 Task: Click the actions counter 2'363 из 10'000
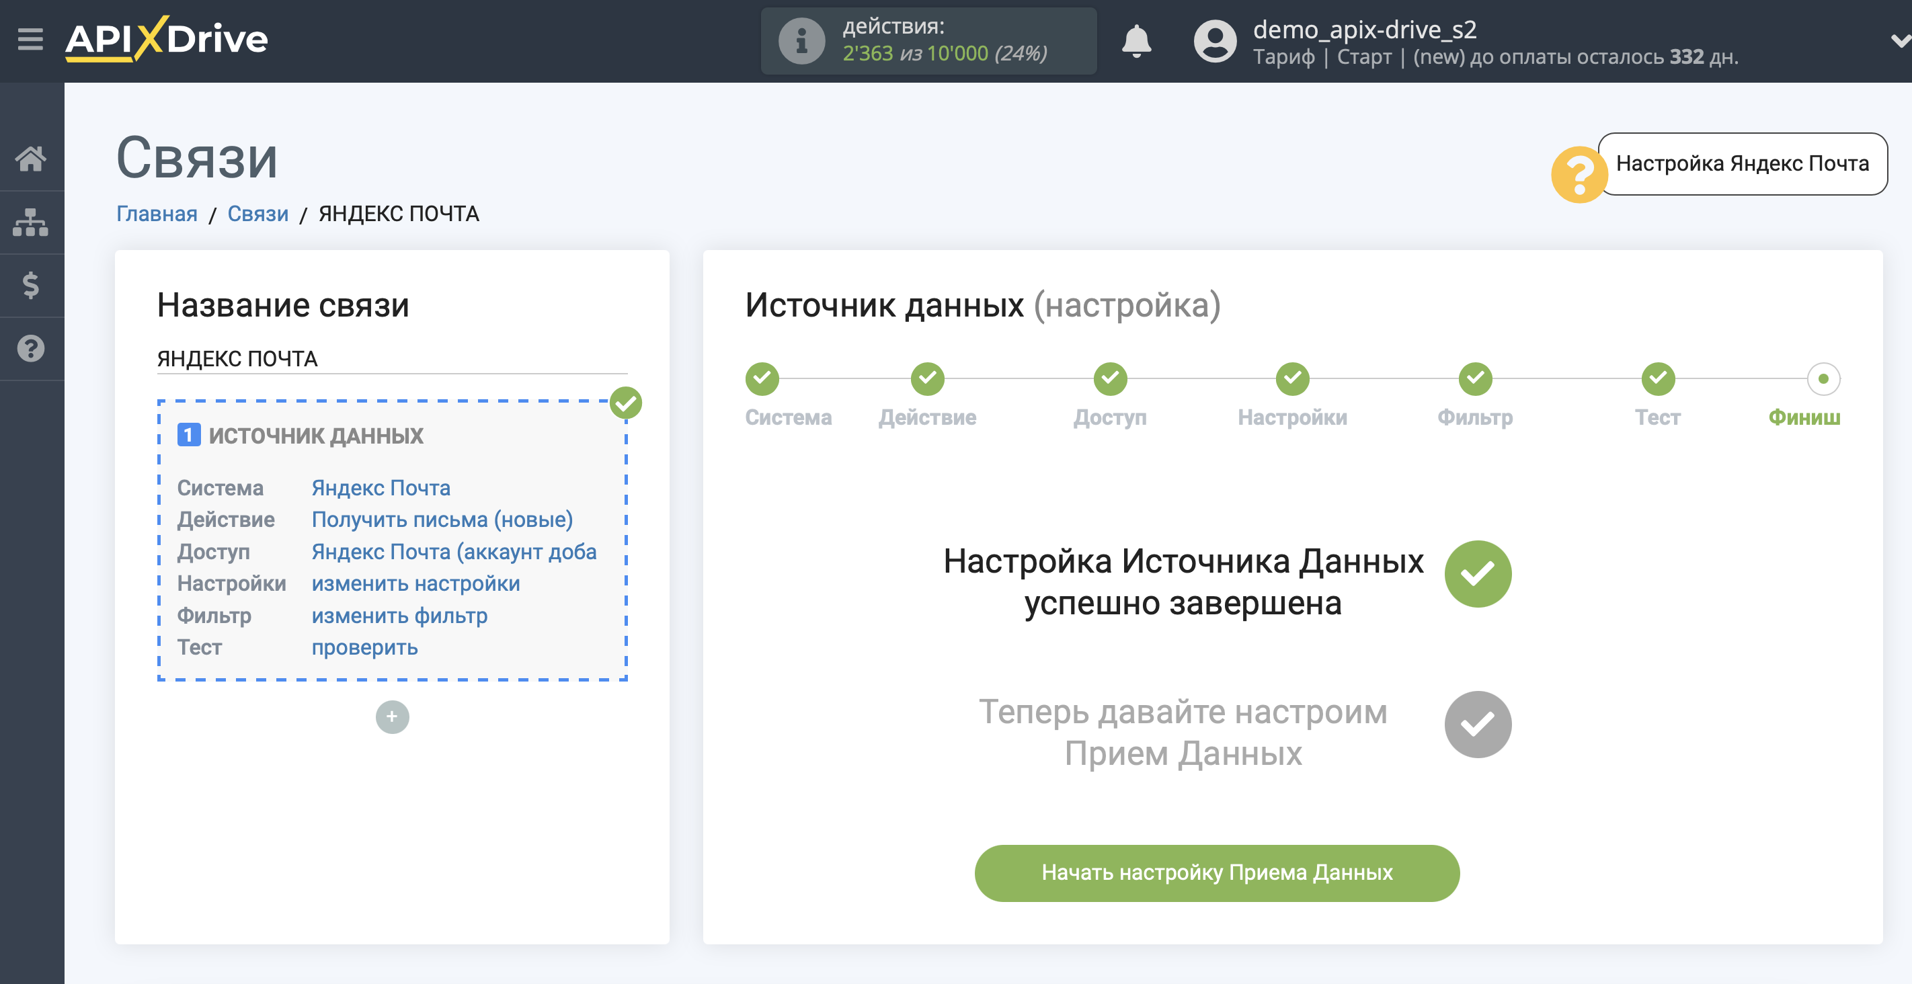(944, 53)
